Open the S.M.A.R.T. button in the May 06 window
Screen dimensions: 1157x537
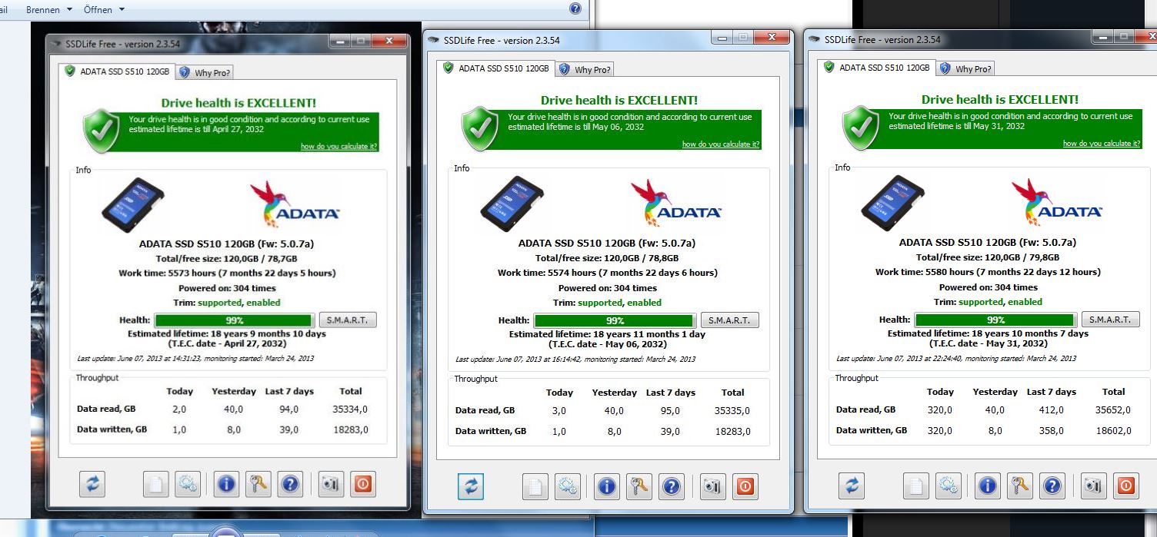729,320
